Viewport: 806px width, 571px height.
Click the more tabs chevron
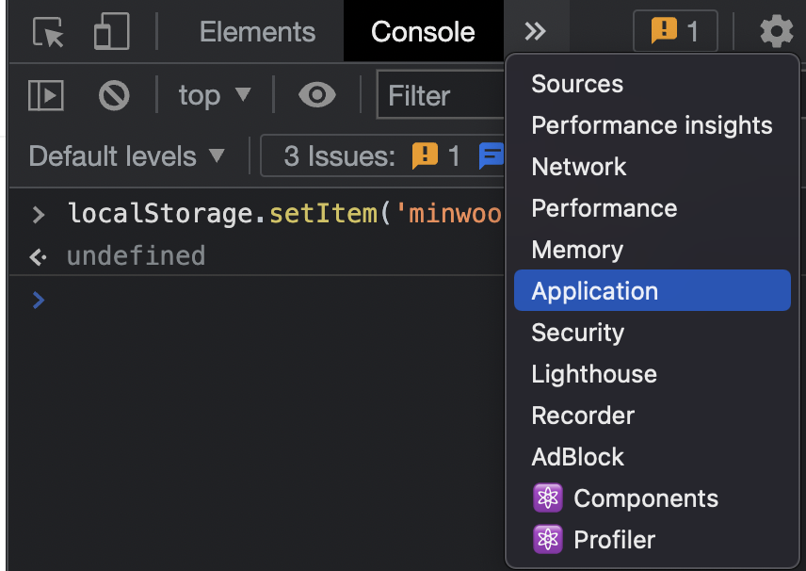click(535, 32)
